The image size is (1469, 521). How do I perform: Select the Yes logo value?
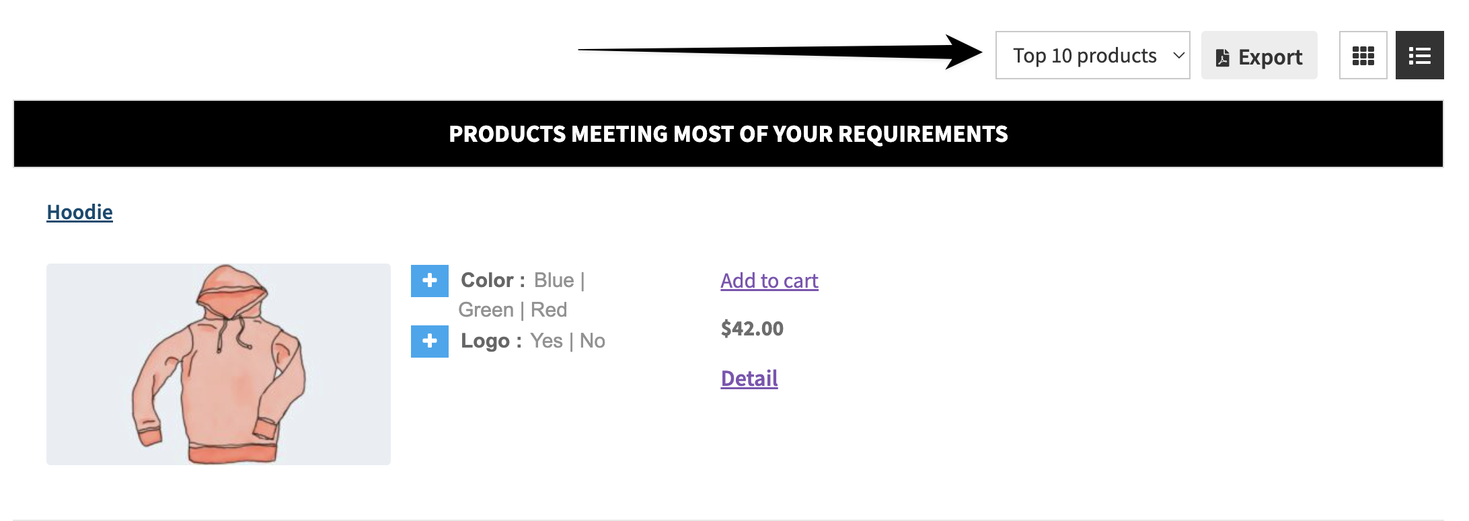click(546, 341)
